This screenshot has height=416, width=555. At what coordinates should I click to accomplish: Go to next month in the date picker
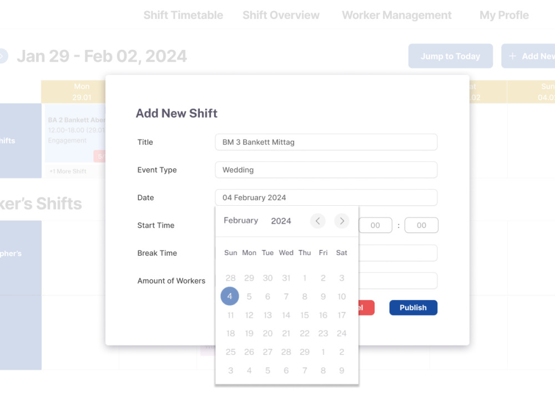(x=342, y=221)
